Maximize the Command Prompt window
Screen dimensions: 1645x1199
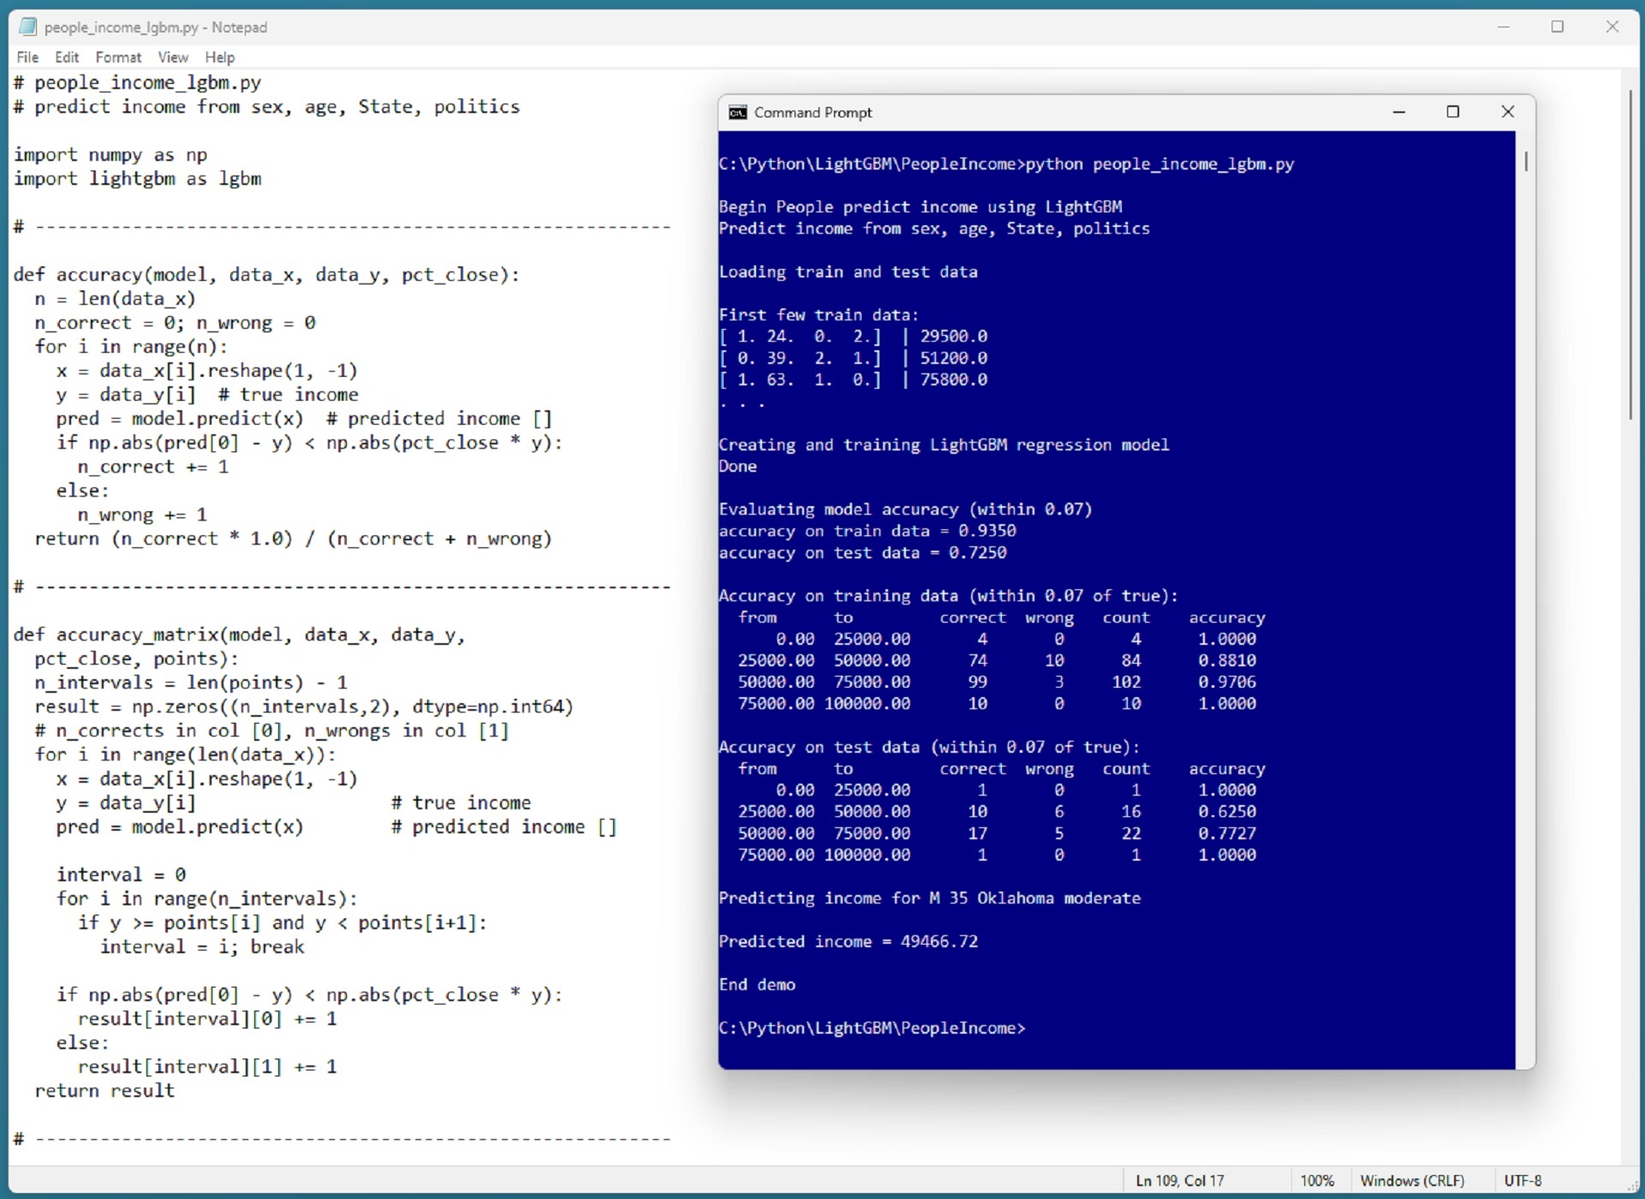click(x=1453, y=112)
